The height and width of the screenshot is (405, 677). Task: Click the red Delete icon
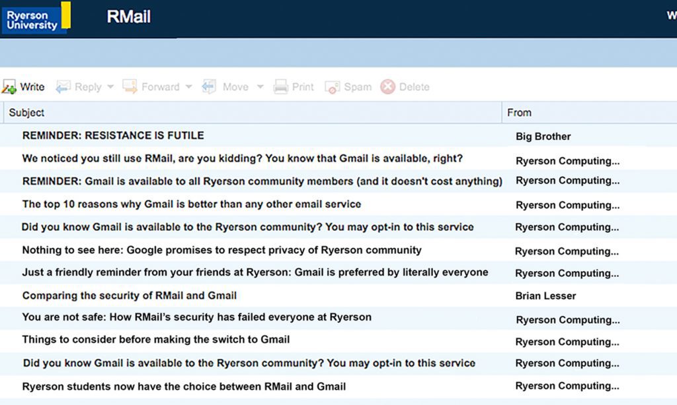pos(387,86)
